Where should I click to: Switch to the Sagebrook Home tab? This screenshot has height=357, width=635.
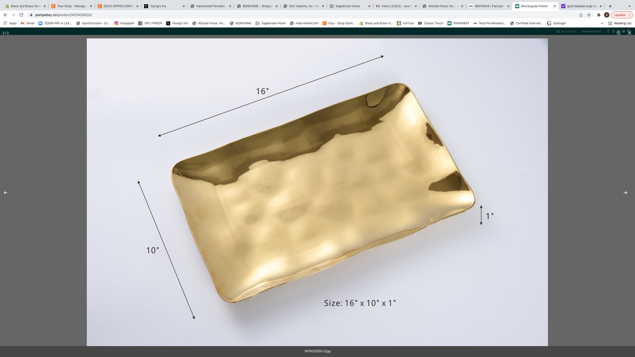347,6
